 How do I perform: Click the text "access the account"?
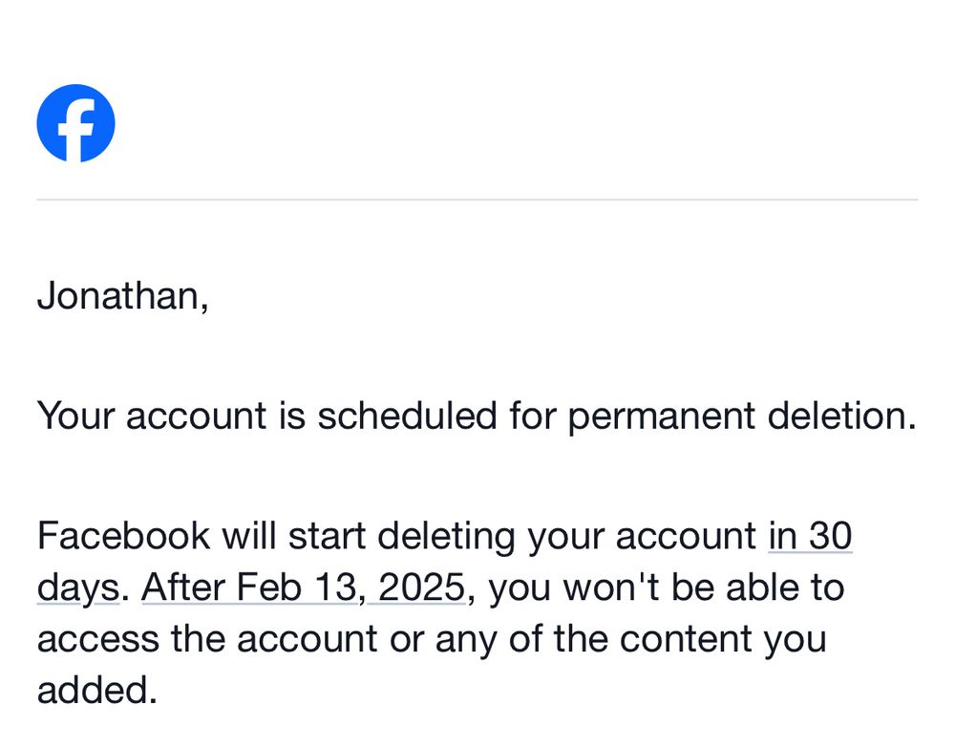click(x=206, y=638)
